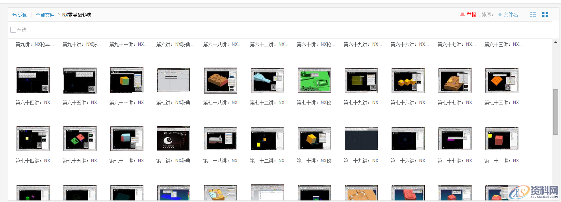Viewport: 561px width, 202px height.
Task: Open the 第三十二讲 video thumbnail
Action: [267, 139]
